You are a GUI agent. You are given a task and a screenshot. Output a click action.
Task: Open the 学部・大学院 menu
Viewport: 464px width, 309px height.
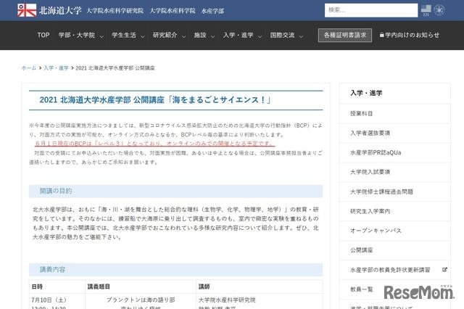click(x=77, y=36)
